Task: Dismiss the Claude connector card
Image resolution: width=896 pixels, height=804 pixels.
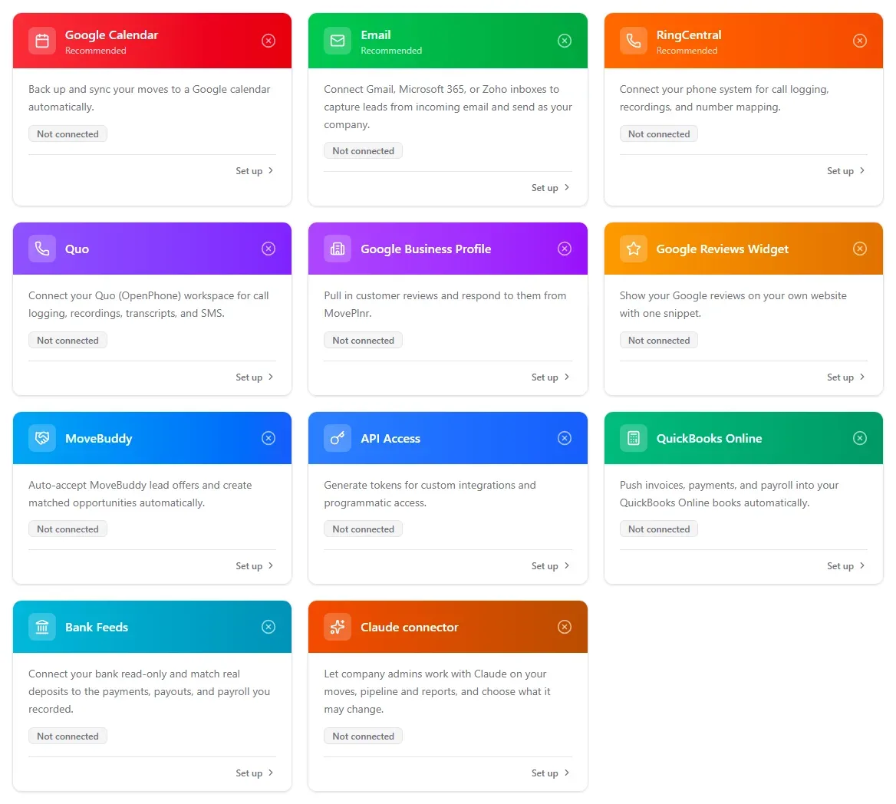Action: point(565,627)
